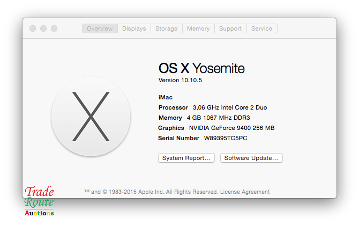
Task: Click processor value 3,06 GHz Intel Core 2 Duo
Action: 230,107
